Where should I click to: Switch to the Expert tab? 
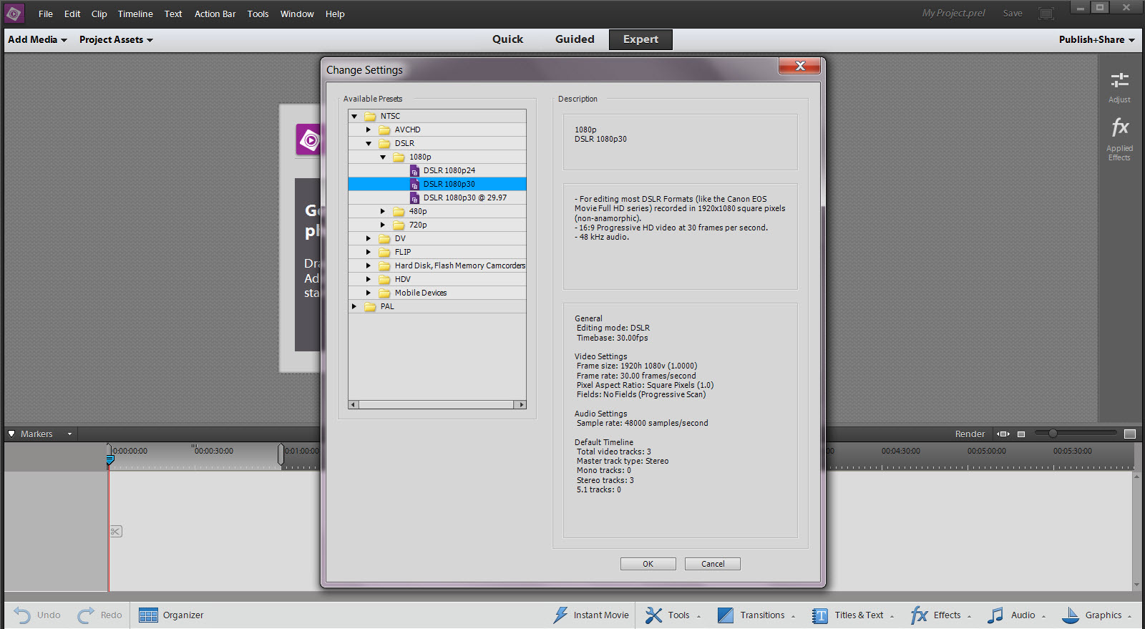pyautogui.click(x=640, y=39)
